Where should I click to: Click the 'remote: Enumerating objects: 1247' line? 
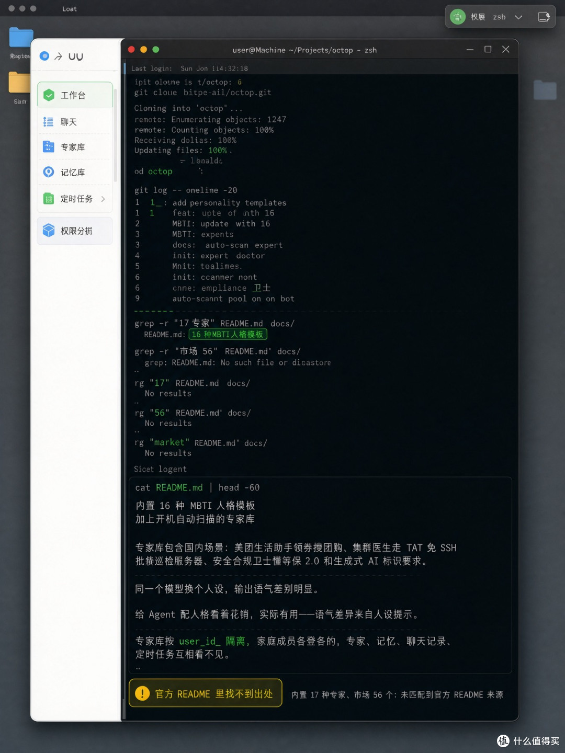(210, 119)
